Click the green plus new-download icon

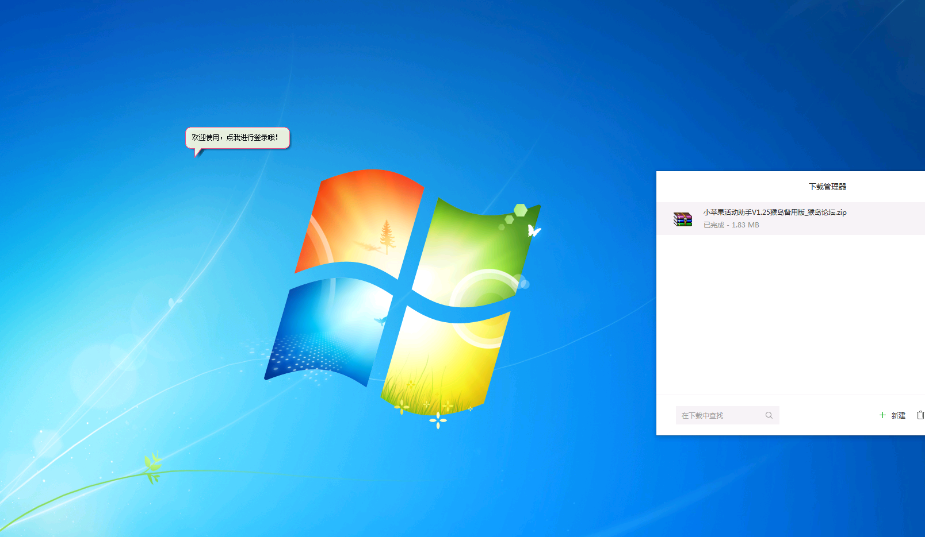point(882,415)
